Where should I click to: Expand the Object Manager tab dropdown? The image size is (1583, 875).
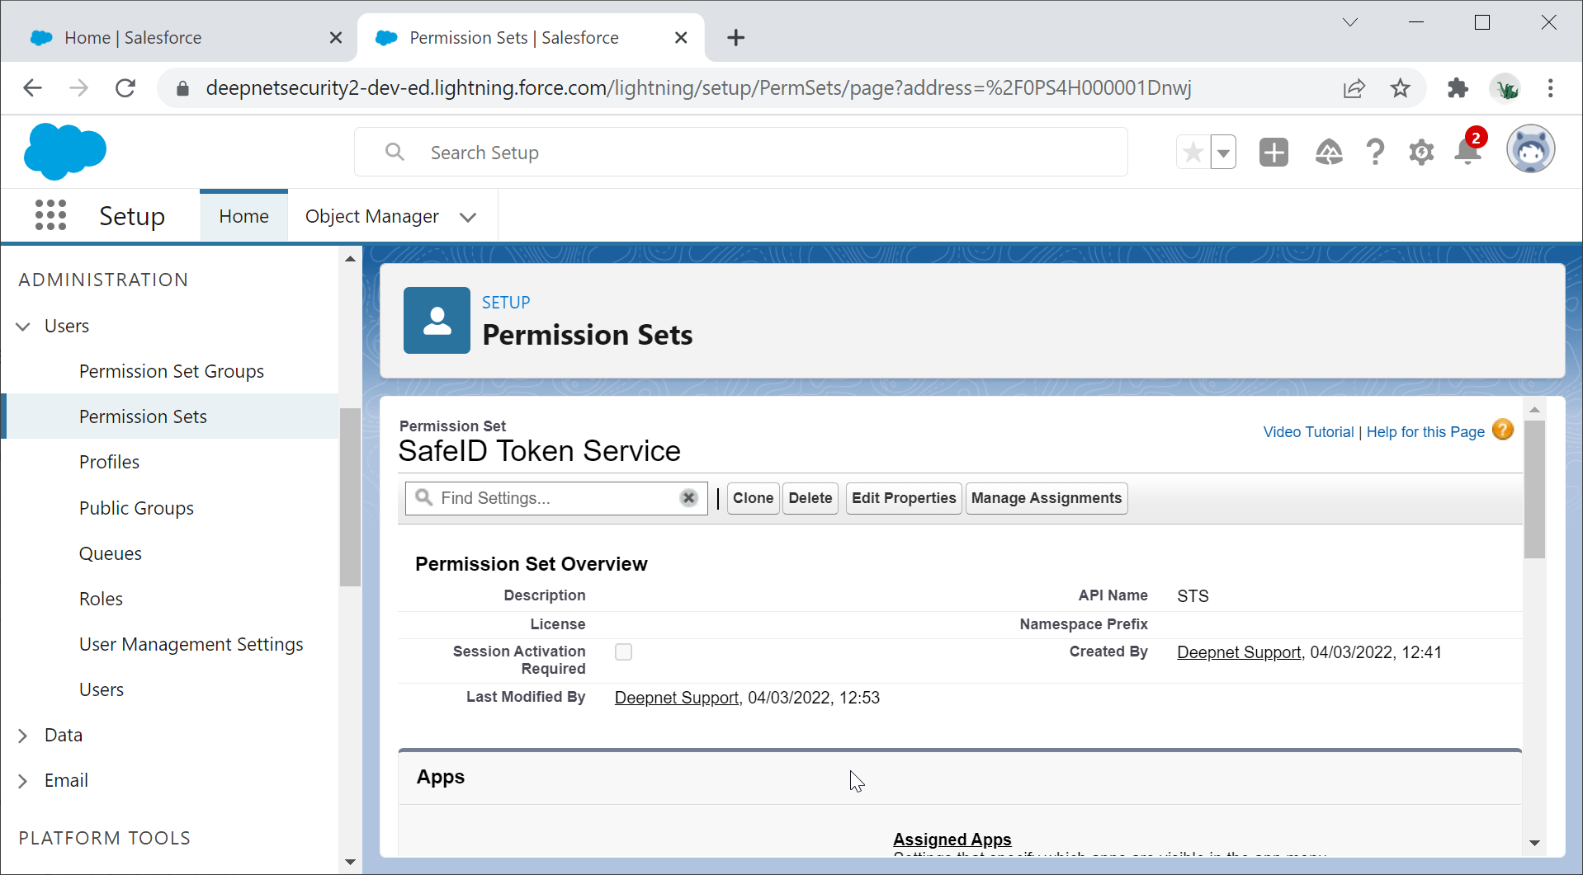click(x=468, y=217)
